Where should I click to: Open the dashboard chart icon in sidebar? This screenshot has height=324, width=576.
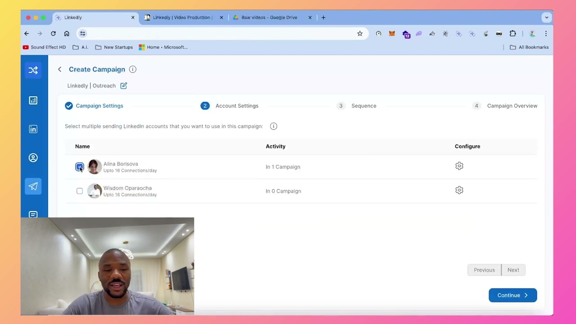click(33, 100)
